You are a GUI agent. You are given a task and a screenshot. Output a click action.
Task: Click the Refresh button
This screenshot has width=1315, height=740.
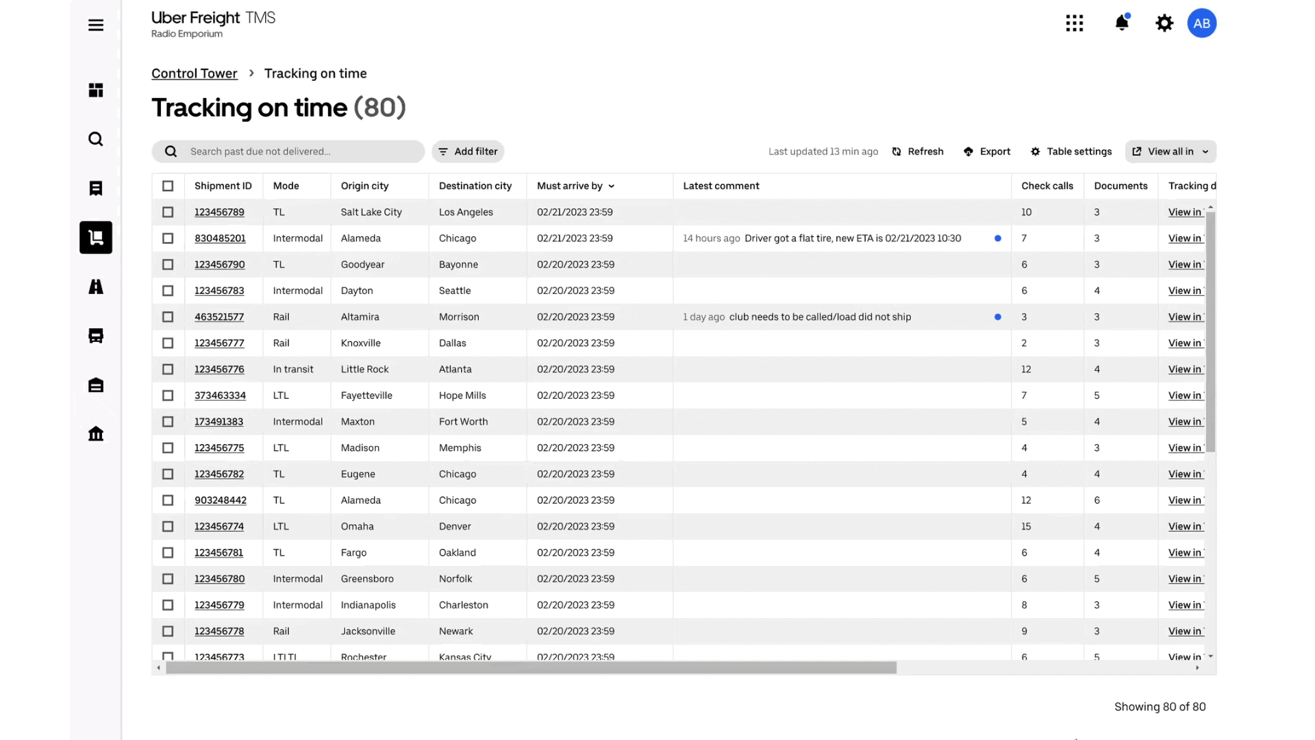(916, 151)
